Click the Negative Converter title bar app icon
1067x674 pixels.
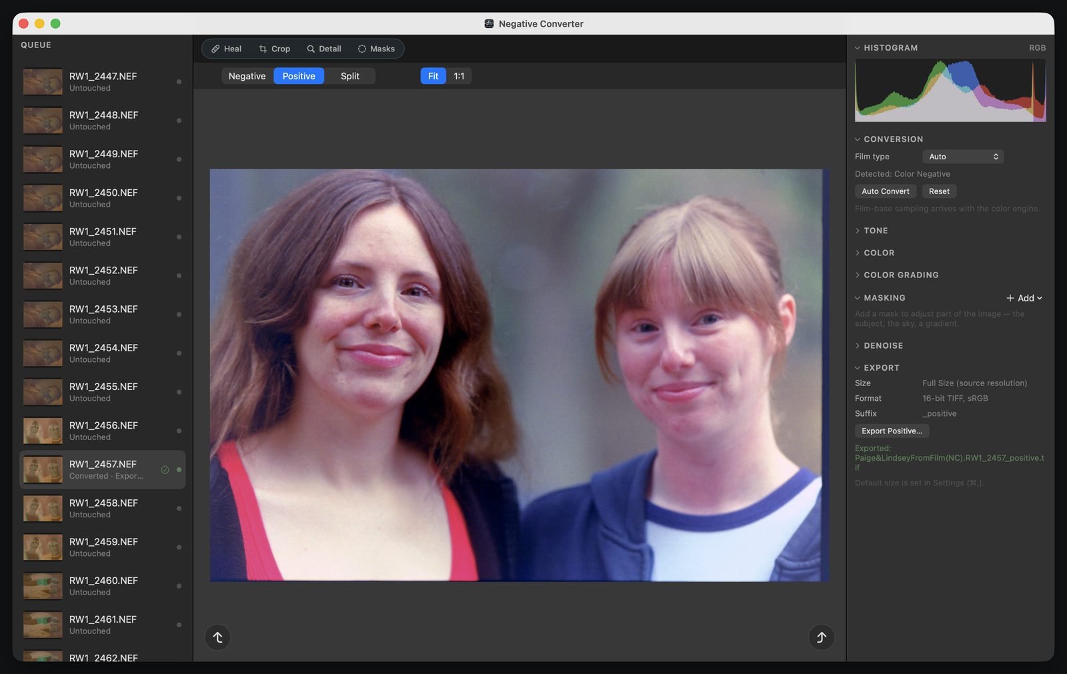point(489,23)
